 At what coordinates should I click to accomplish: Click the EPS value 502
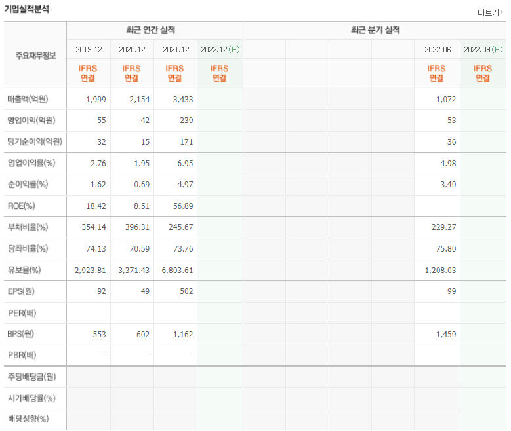(186, 291)
